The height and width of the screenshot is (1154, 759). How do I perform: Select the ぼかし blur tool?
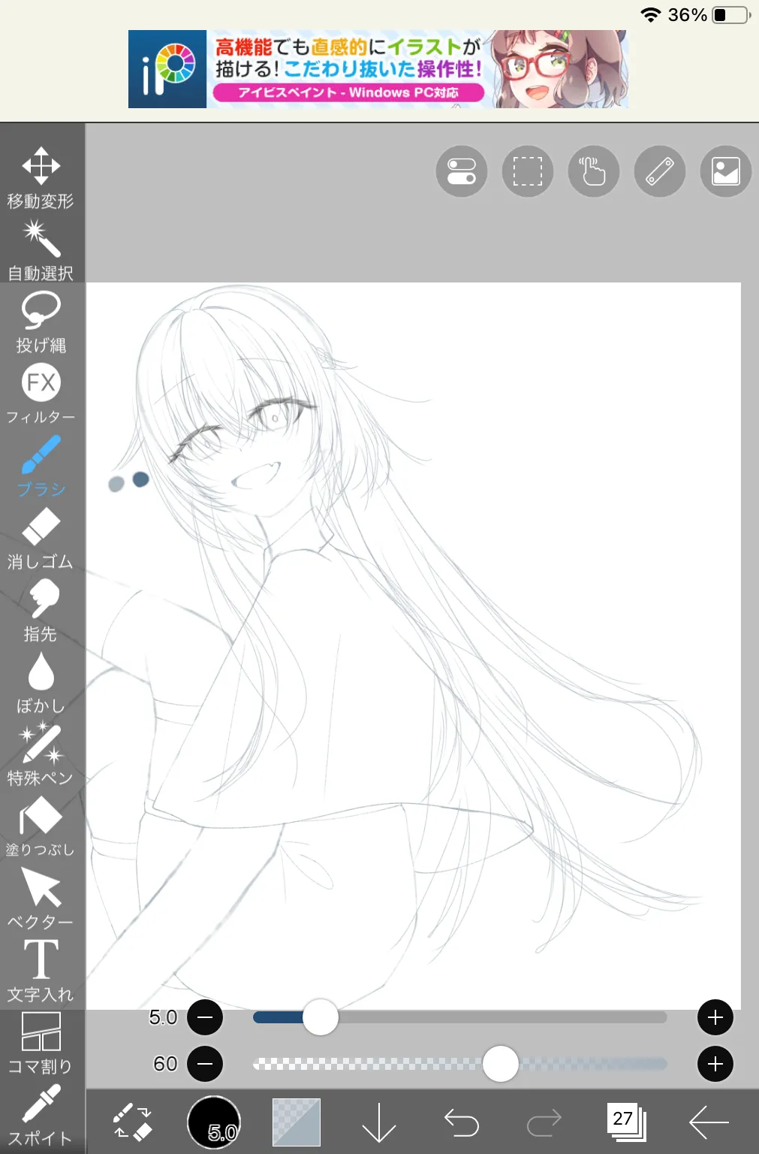click(41, 682)
